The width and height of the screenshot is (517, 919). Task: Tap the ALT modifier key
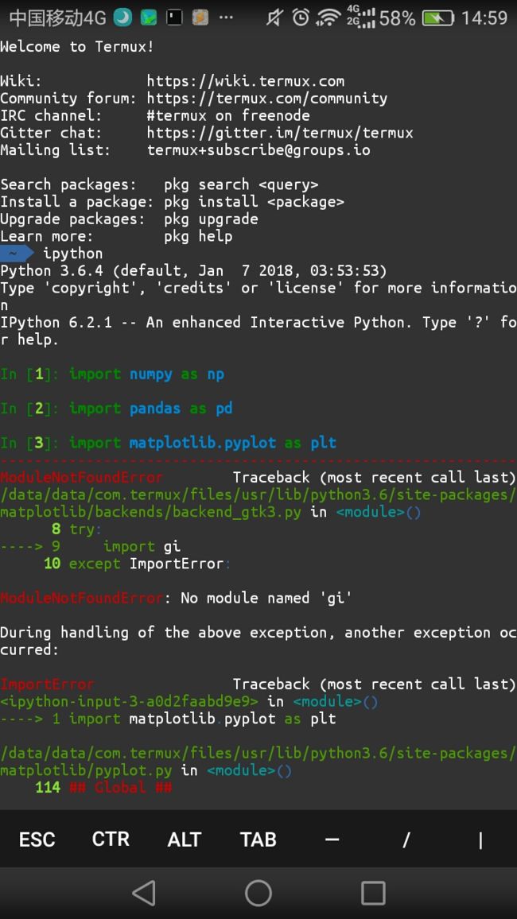tap(185, 840)
